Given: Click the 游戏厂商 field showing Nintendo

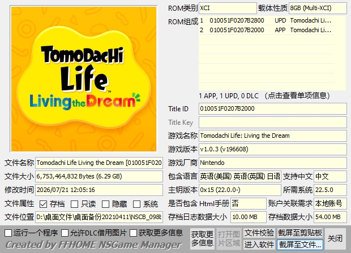Looking at the screenshot, I should [273, 163].
